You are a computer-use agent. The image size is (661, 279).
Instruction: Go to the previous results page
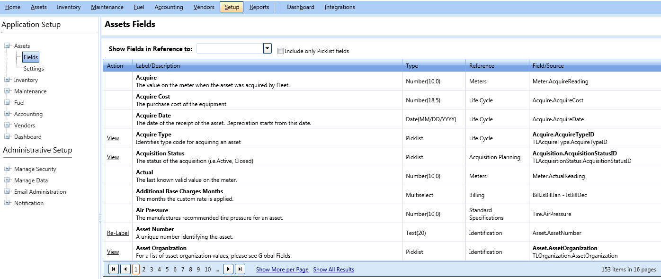click(x=125, y=269)
